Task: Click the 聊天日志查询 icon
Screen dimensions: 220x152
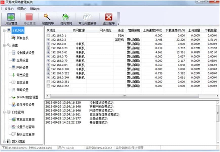Action: 13,134
